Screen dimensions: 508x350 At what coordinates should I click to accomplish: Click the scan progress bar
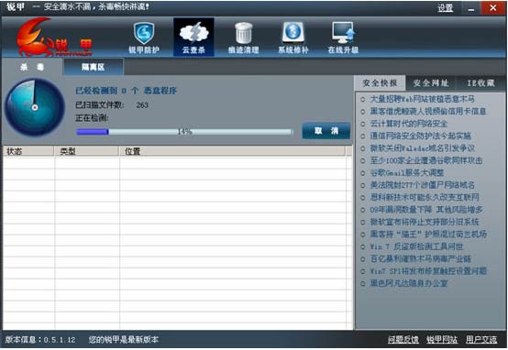184,131
